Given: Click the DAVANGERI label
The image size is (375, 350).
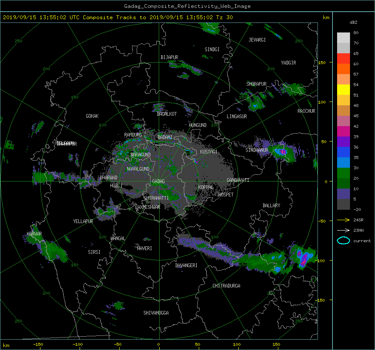Looking at the screenshot, I should click(186, 266).
